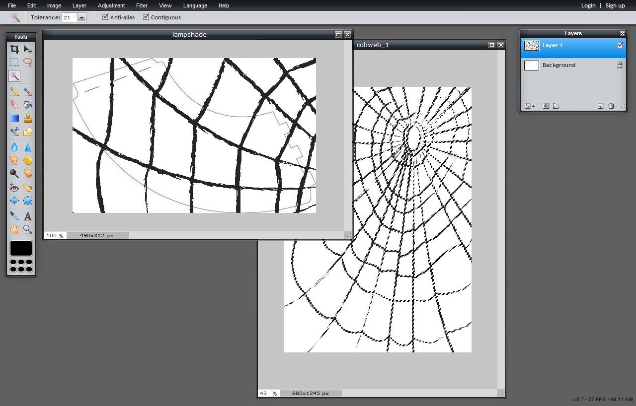The width and height of the screenshot is (636, 406).
Task: Select the Dodge tool
Action: 14,174
